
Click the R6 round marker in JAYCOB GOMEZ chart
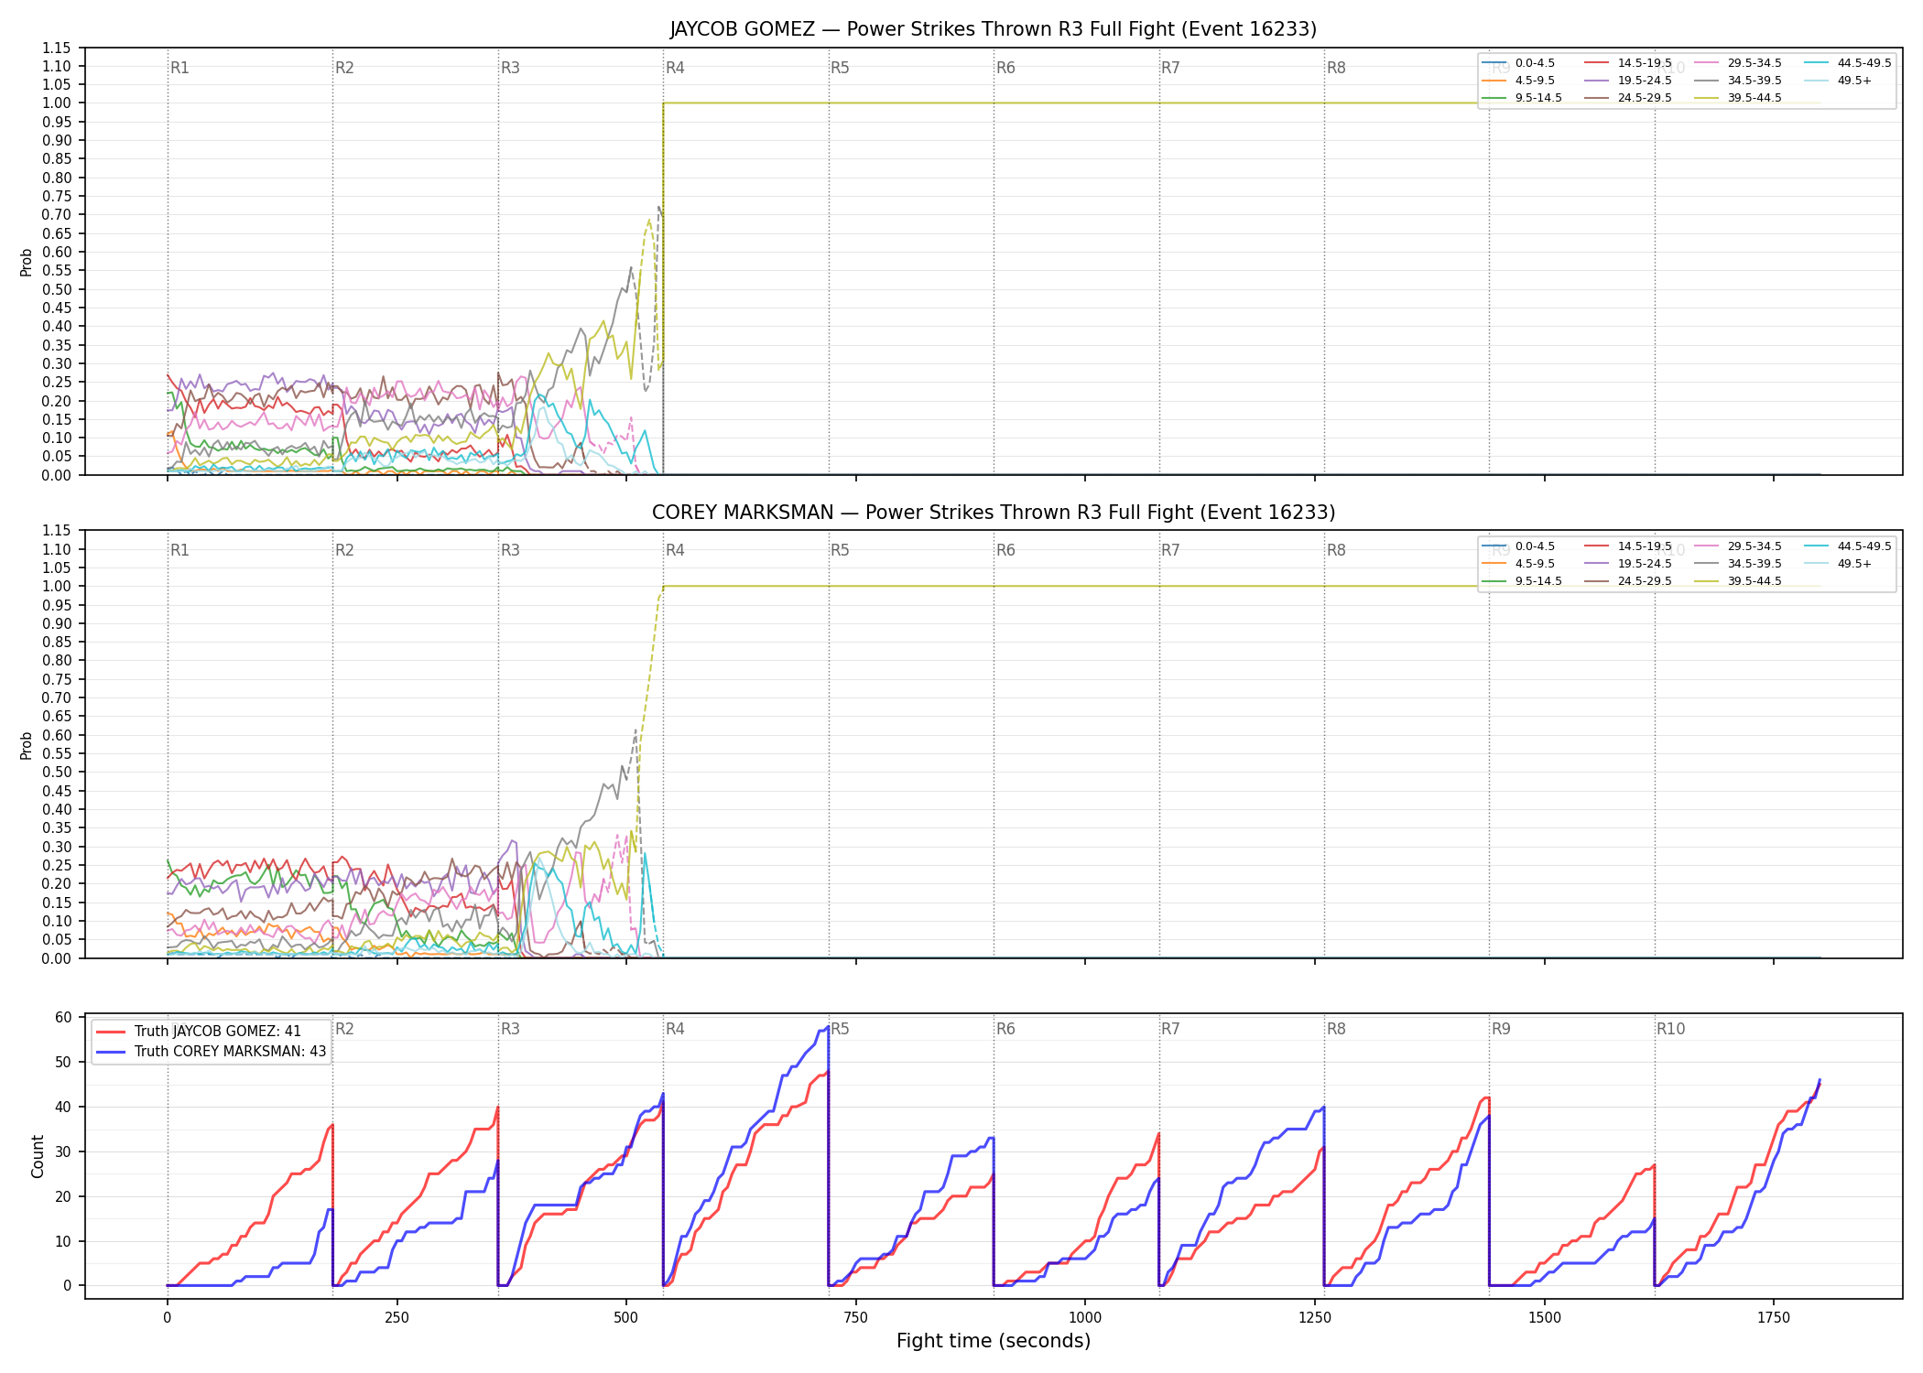(x=1005, y=68)
